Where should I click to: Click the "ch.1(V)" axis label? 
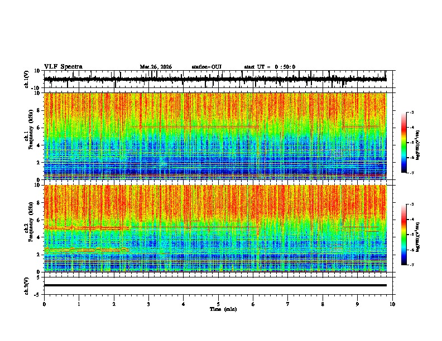[x=27, y=79]
